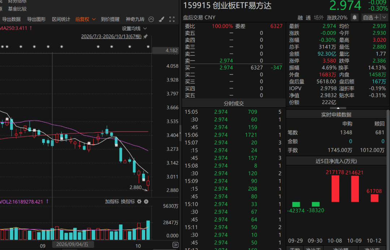This screenshot has width=390, height=250.
Task: Click the VOL2:16189278.421 indicator label
Action: tap(21, 202)
